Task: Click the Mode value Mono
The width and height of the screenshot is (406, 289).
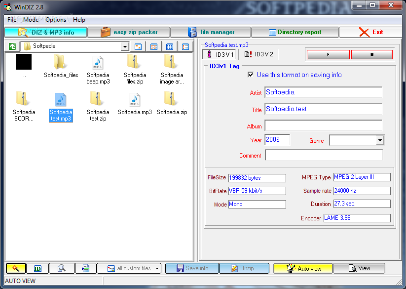Action: coord(257,204)
